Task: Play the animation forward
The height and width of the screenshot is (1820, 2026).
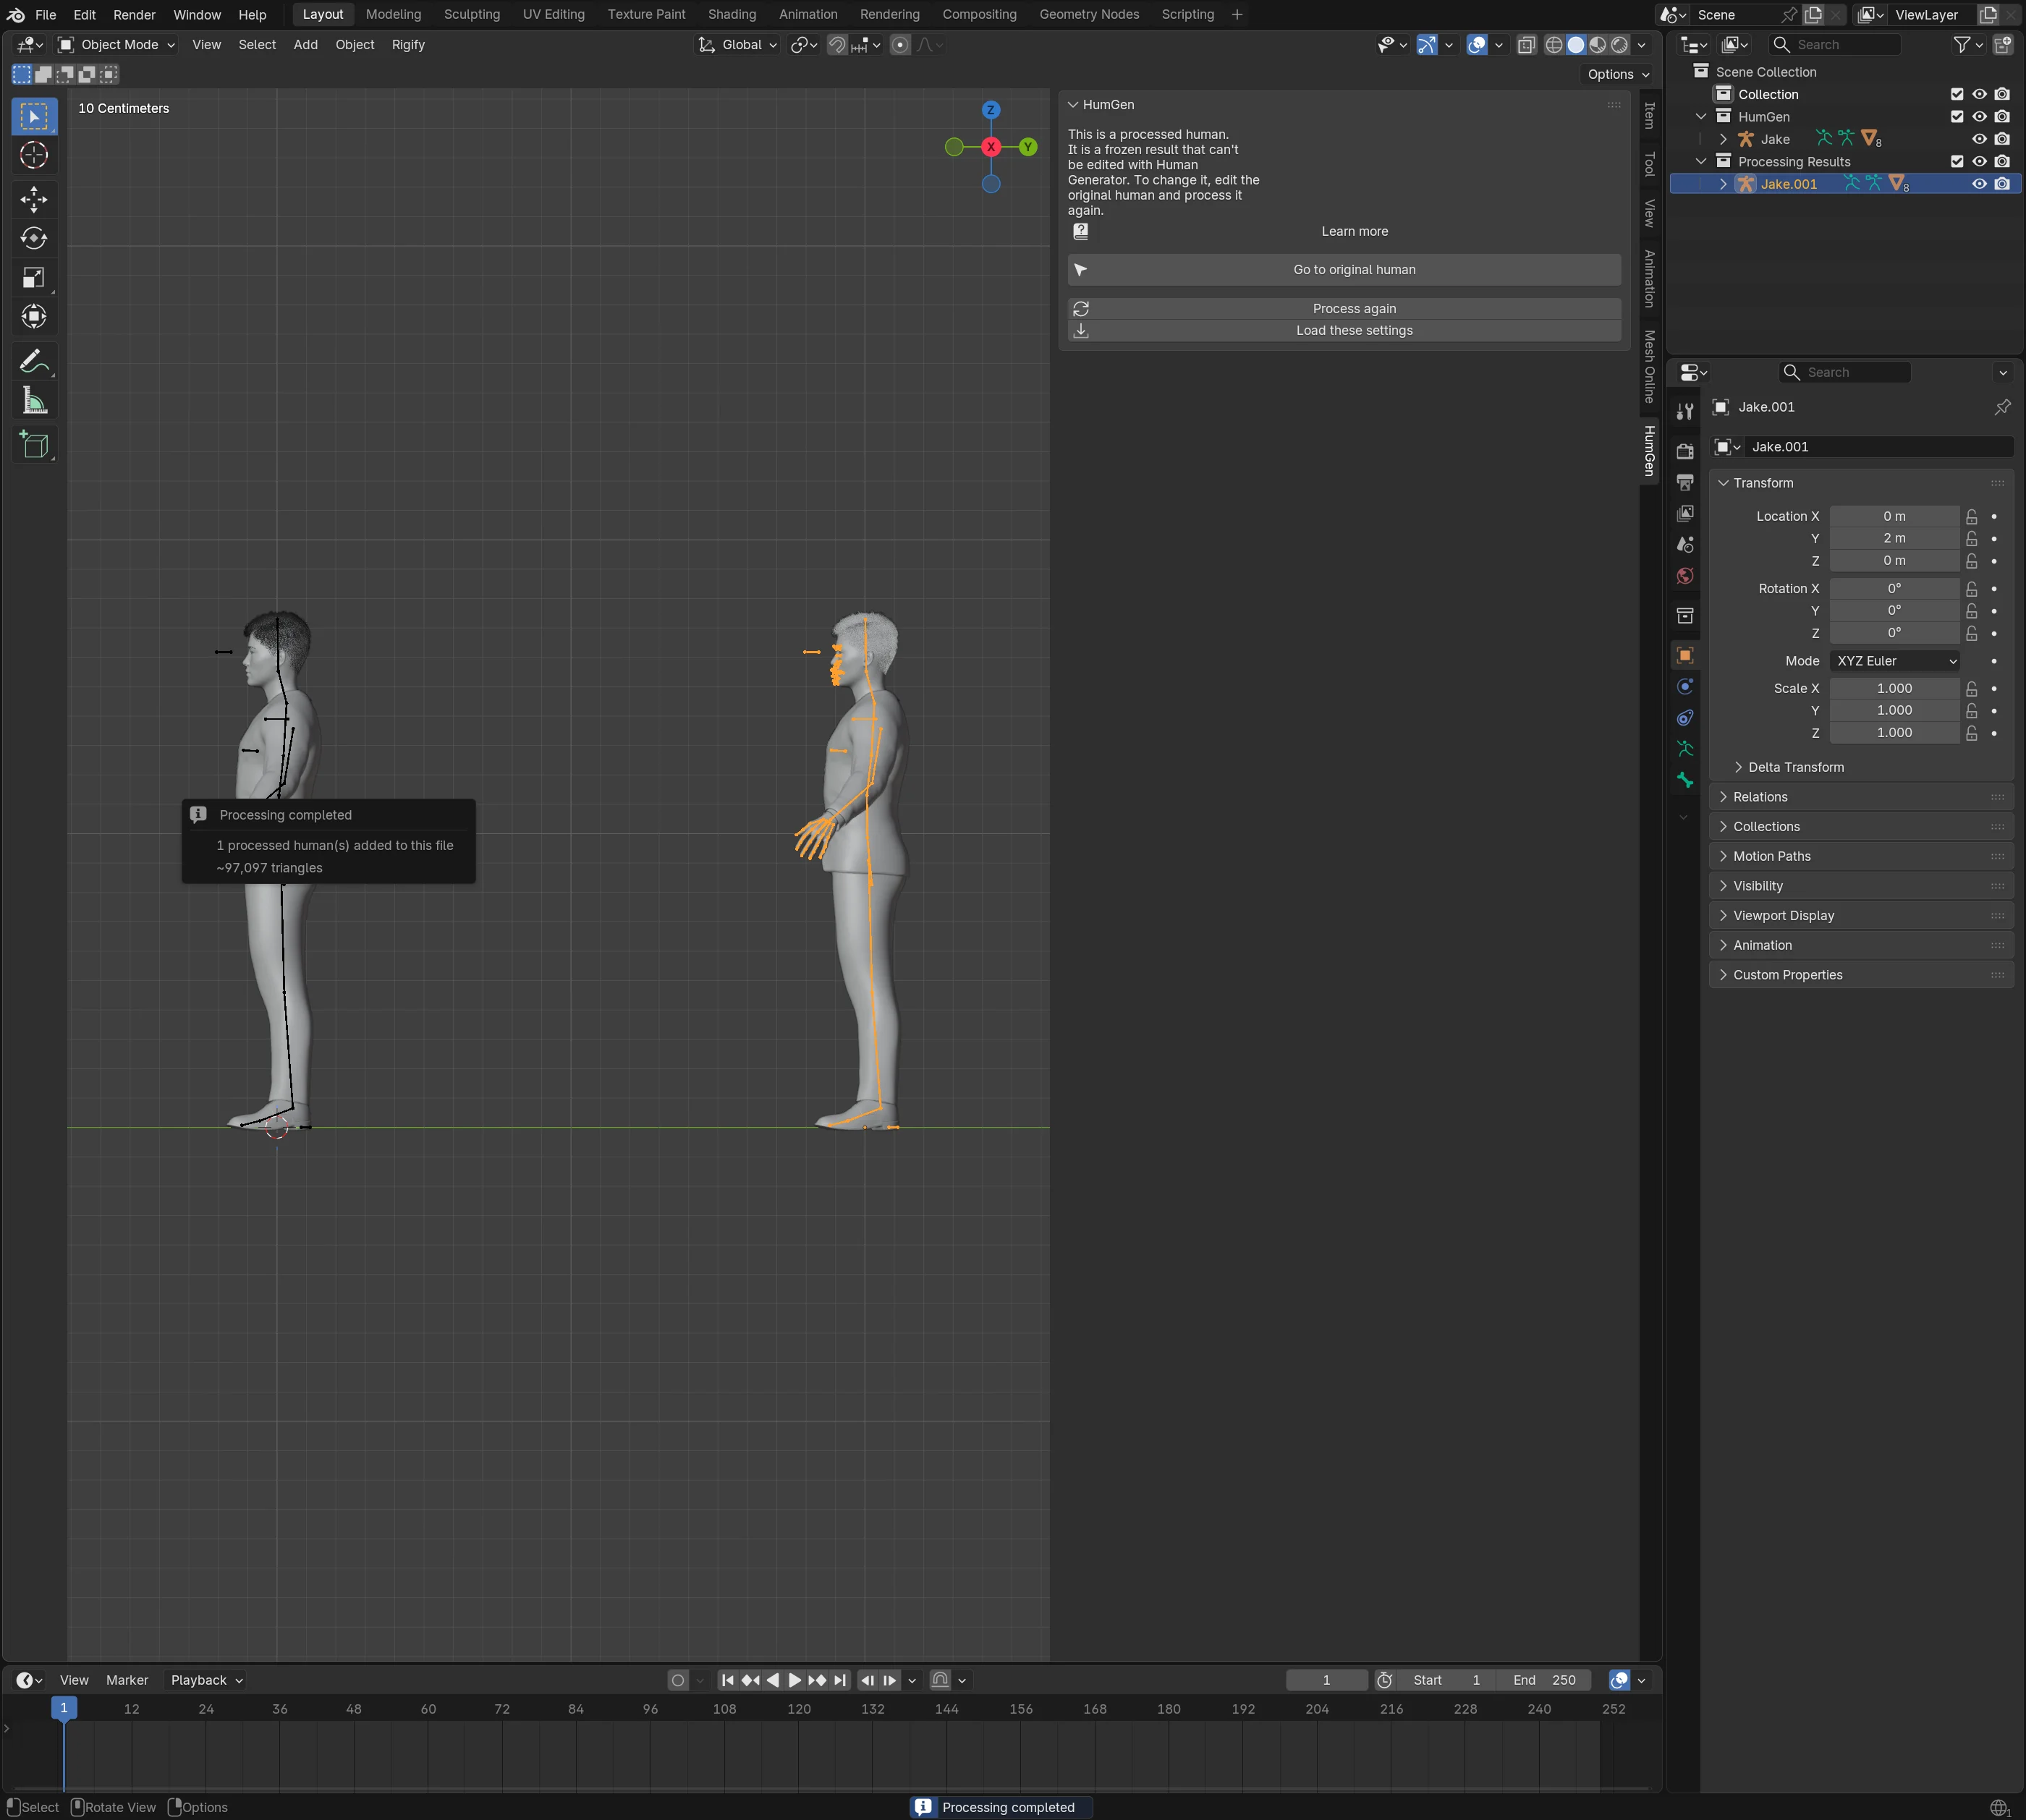Action: (x=794, y=1680)
